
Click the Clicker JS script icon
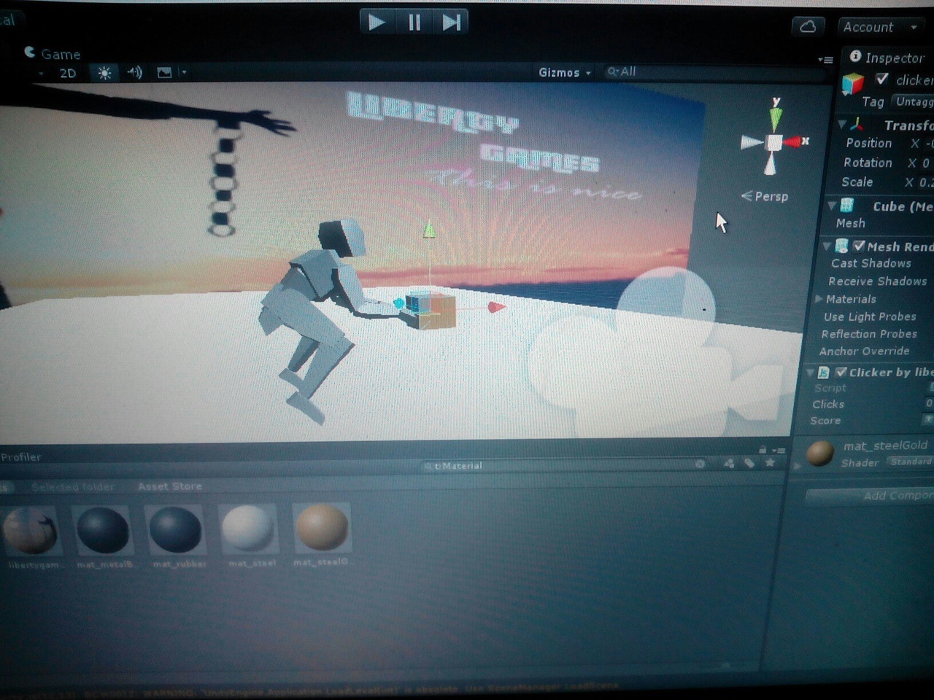823,373
